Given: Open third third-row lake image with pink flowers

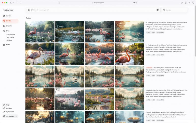Looking at the screenshot, I should [x=100, y=77].
